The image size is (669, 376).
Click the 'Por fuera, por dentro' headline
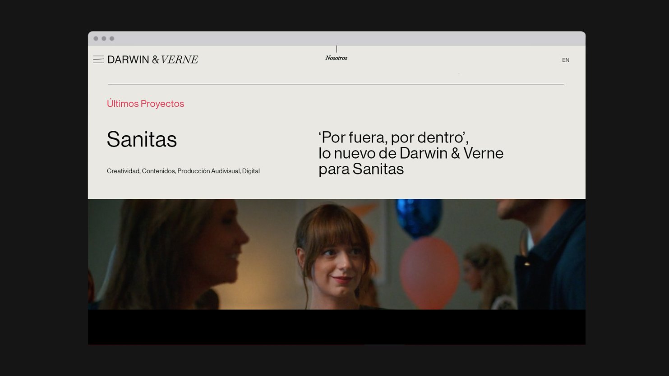tap(411, 153)
